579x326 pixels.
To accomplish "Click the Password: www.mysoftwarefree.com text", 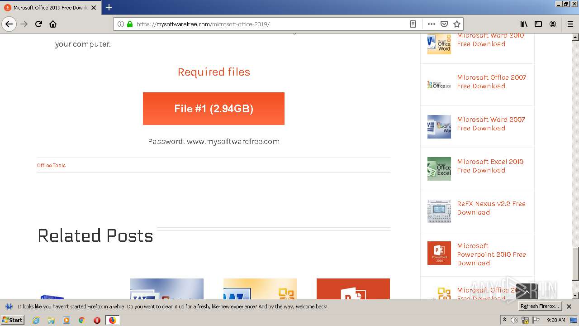I will [x=214, y=141].
